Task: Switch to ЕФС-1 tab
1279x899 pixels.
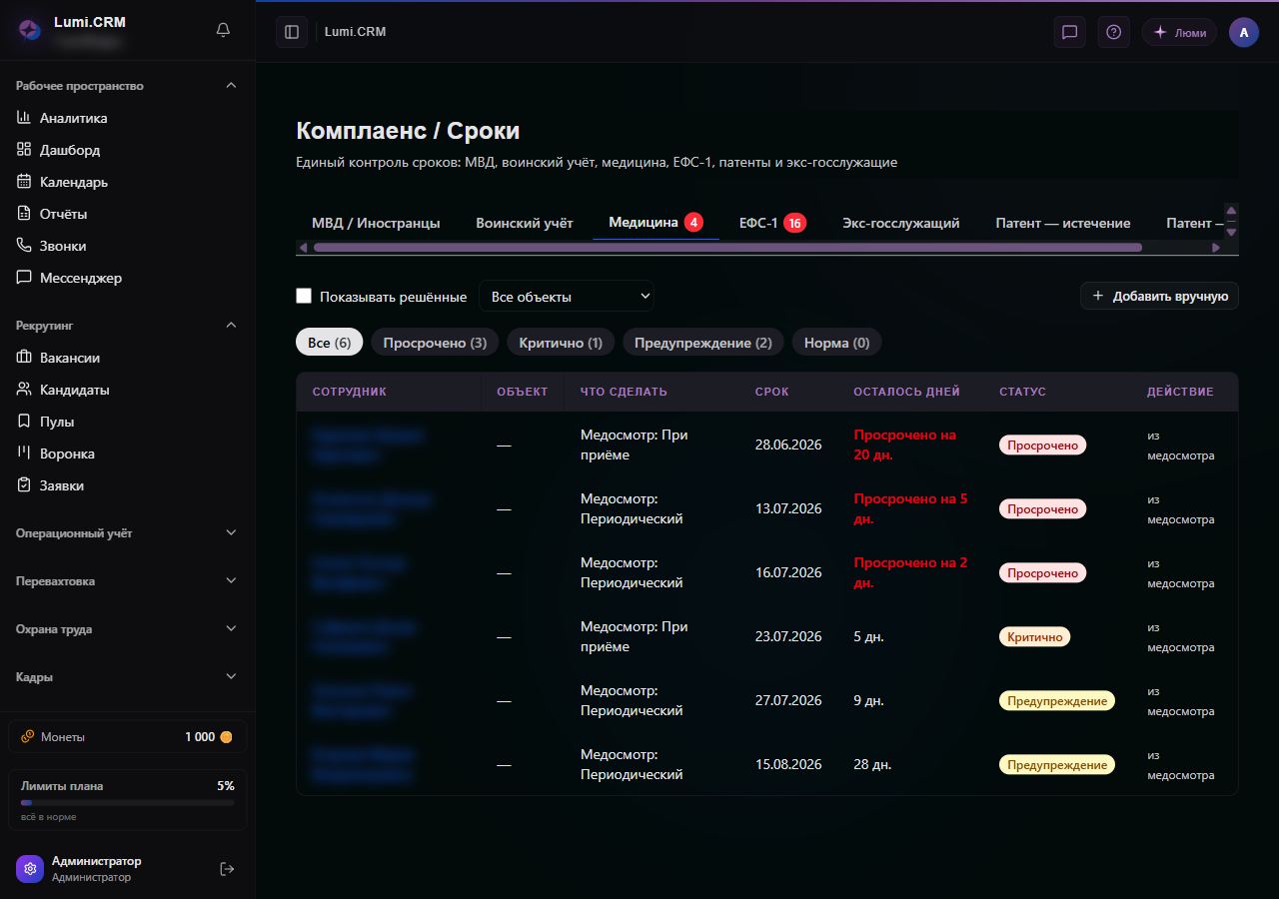Action: click(x=772, y=223)
